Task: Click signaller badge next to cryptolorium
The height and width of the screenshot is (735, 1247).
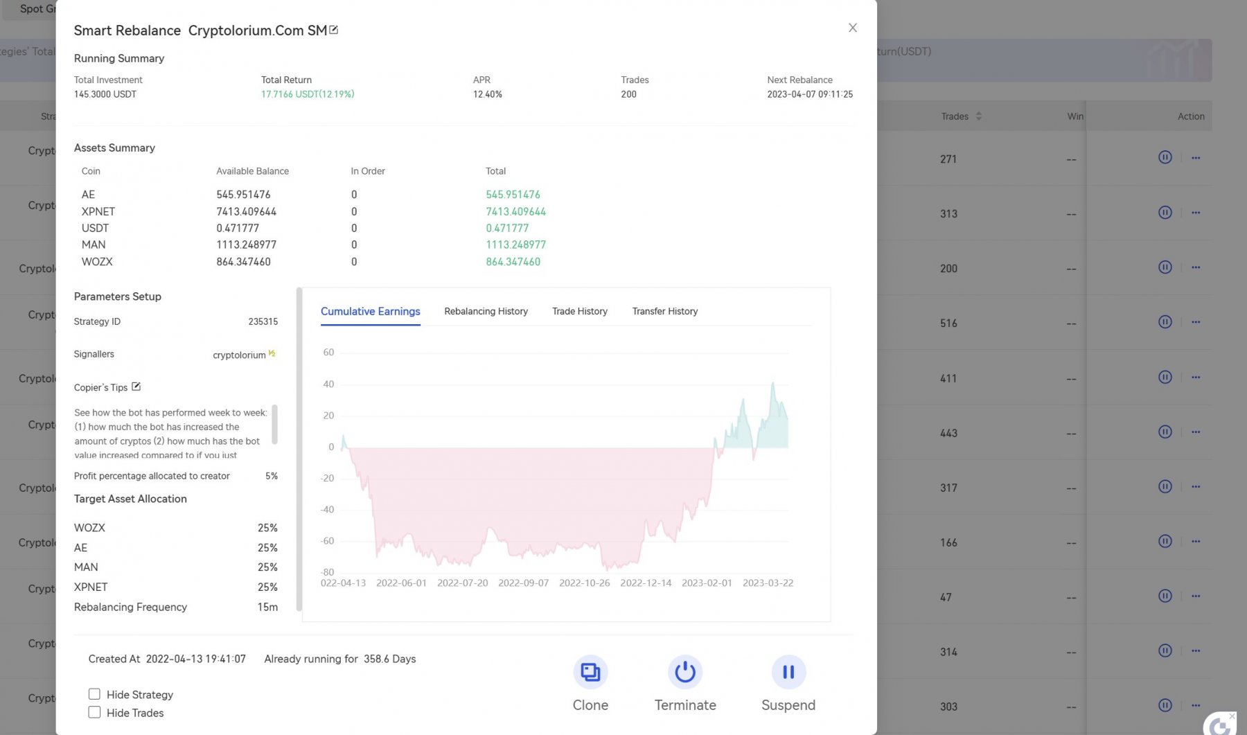Action: click(x=272, y=353)
